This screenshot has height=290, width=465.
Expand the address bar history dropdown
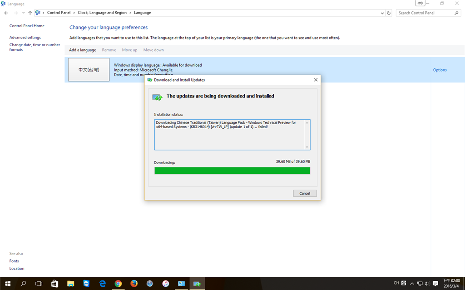click(x=382, y=13)
